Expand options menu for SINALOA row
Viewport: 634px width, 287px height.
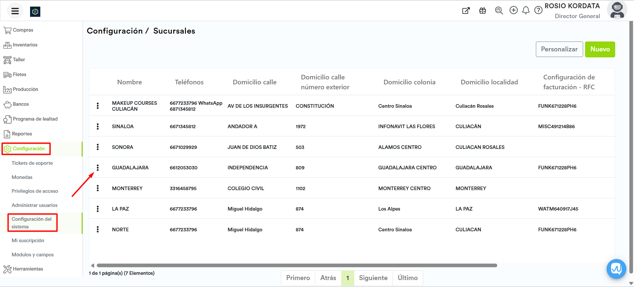(x=98, y=127)
